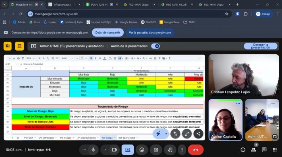Toggle Audio de la presentación switch
Image resolution: width=282 pixels, height=157 pixels.
(x=156, y=46)
